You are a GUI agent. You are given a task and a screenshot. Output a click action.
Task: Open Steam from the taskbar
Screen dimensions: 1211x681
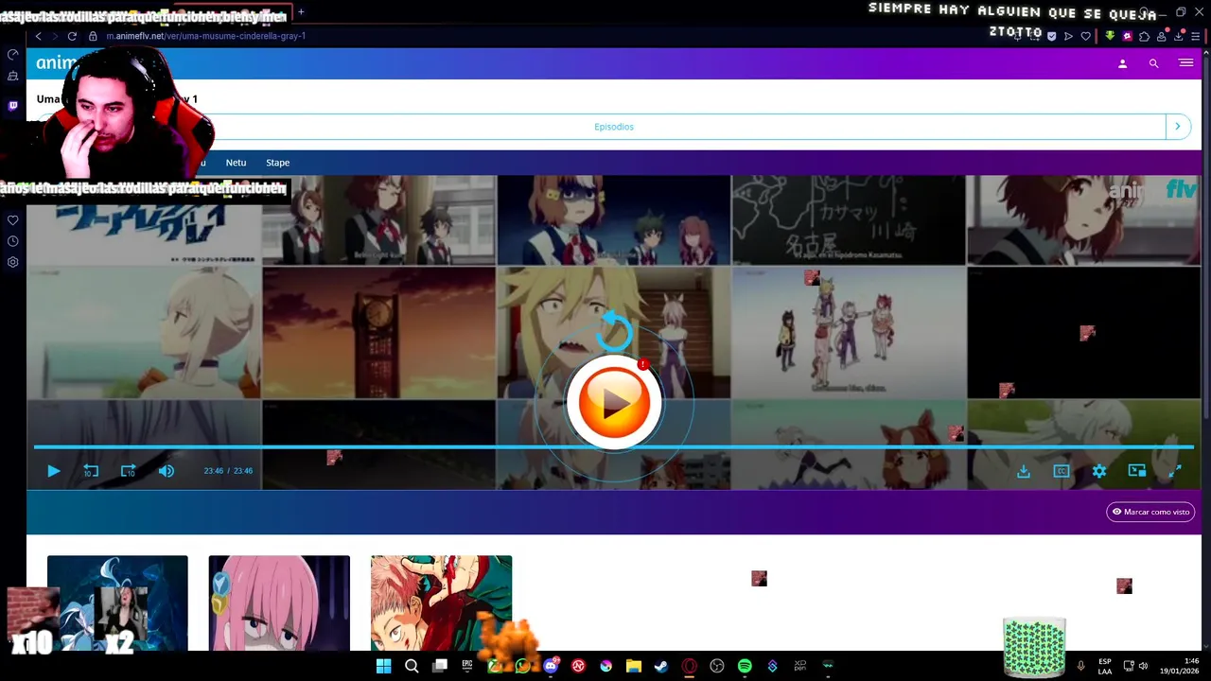pyautogui.click(x=661, y=666)
